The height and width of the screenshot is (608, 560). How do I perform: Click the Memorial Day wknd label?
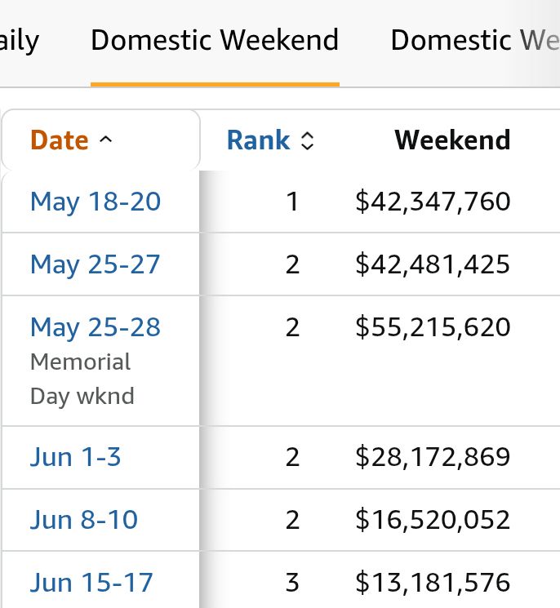[82, 379]
